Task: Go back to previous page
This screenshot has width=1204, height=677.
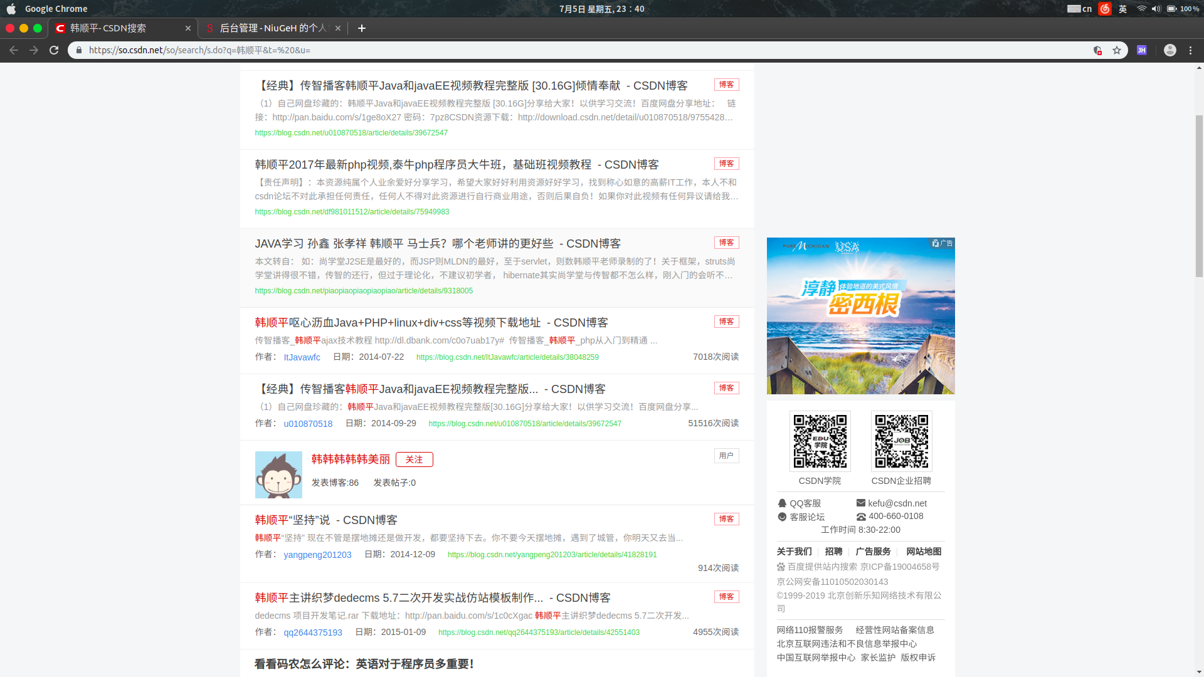Action: (x=14, y=50)
